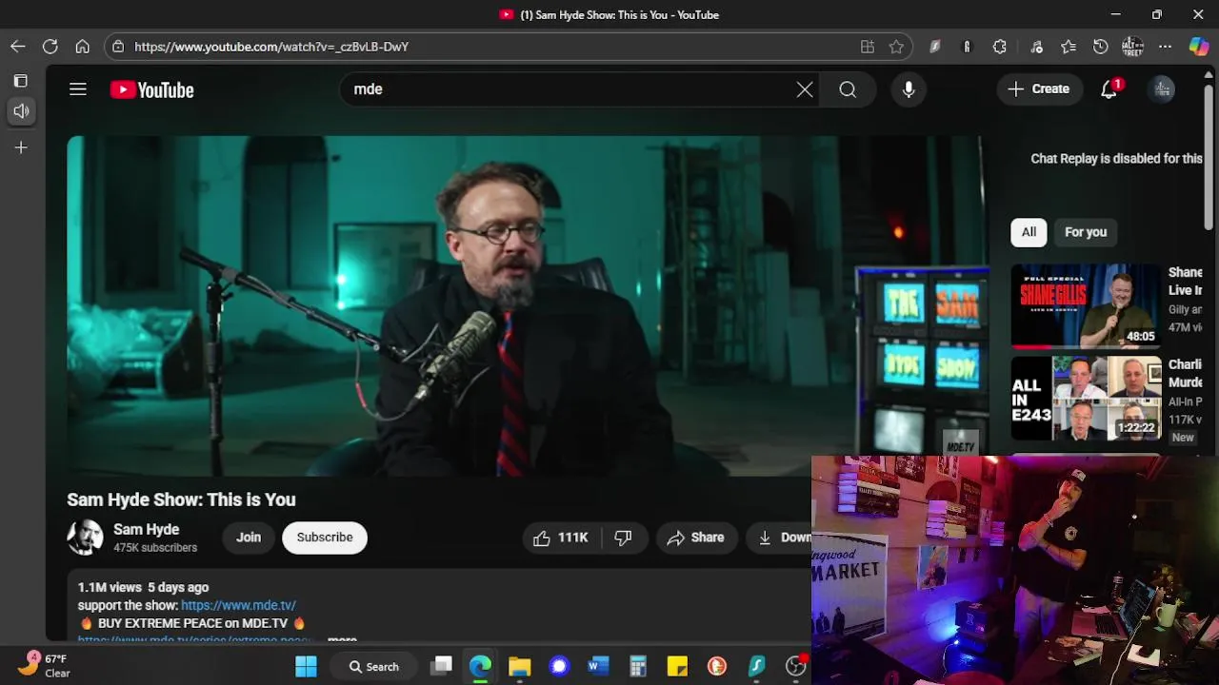This screenshot has height=685, width=1219.
Task: Open YouTube account avatar menu
Action: (x=1162, y=89)
